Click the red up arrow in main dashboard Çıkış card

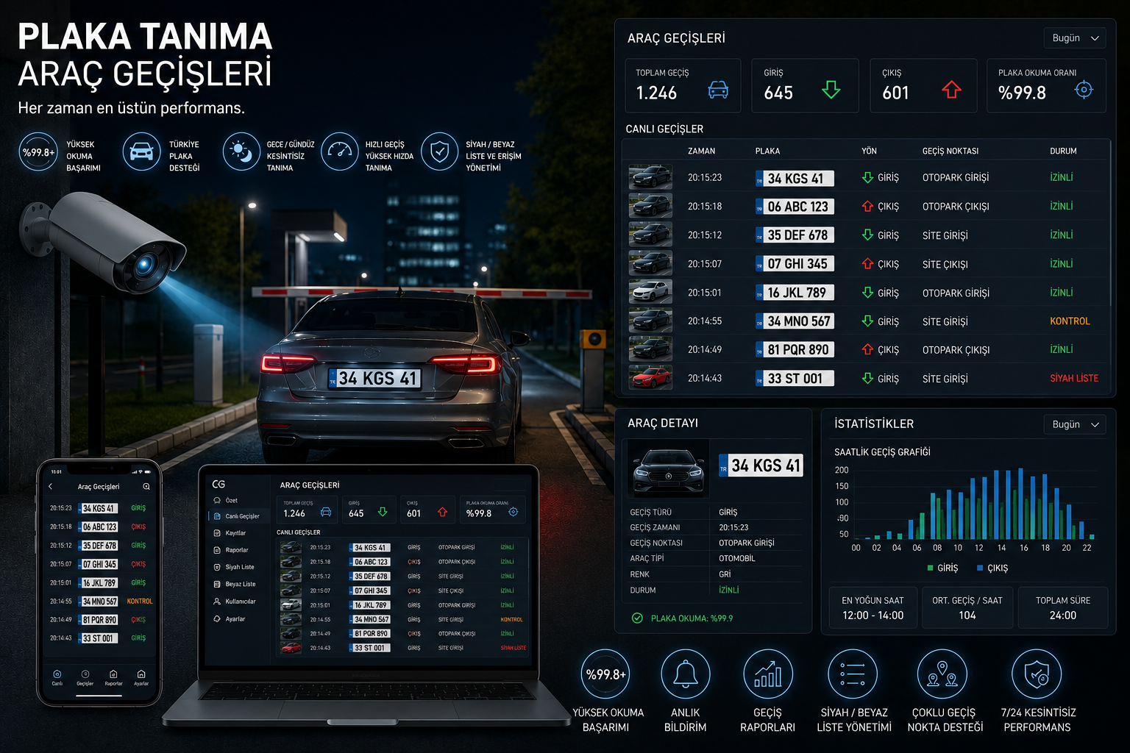click(x=951, y=90)
